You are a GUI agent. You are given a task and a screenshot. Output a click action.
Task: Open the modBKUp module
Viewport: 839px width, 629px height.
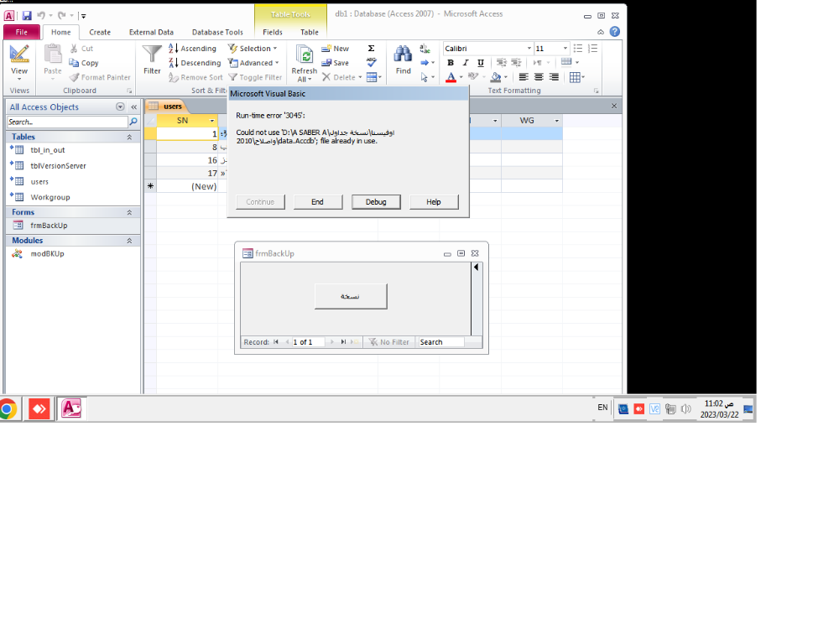[47, 253]
